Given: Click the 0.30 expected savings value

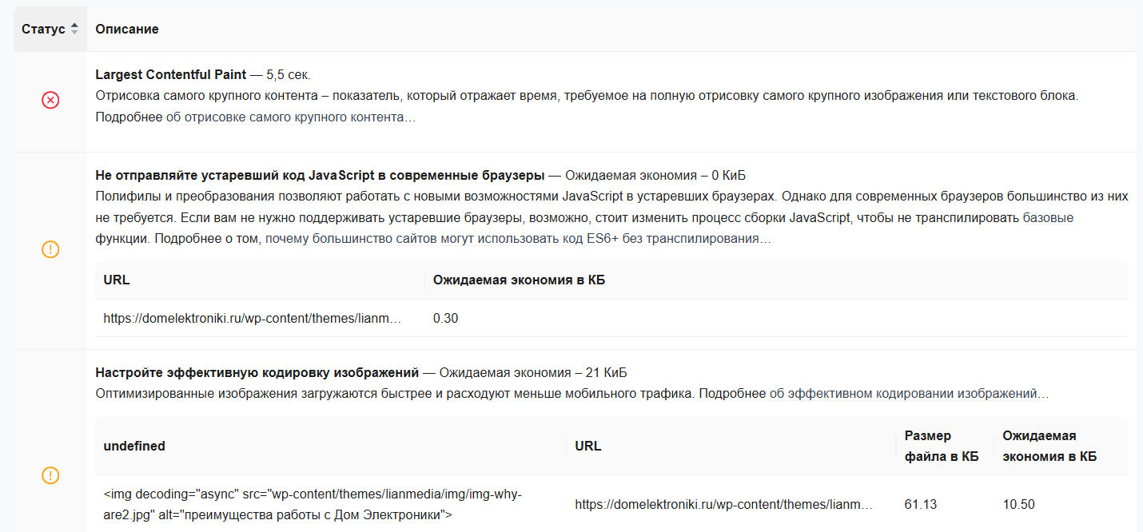Looking at the screenshot, I should 443,317.
